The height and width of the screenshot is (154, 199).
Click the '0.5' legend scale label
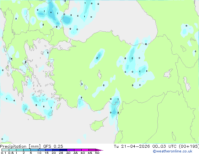(x=11, y=153)
